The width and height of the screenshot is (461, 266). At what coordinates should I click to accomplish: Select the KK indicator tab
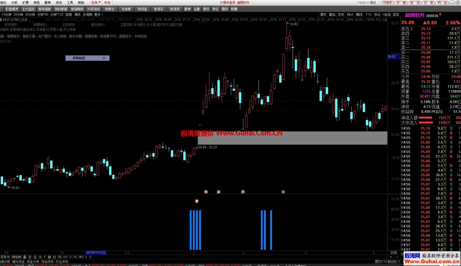point(65,257)
